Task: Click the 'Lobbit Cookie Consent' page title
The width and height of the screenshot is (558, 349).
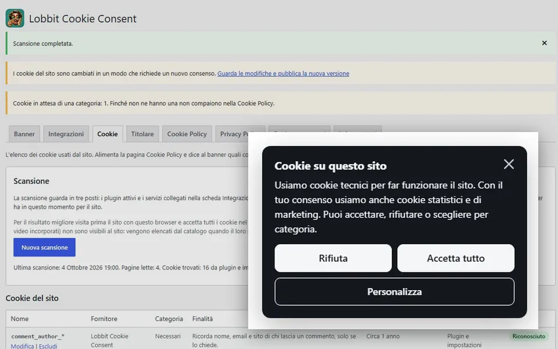Action: tap(83, 19)
